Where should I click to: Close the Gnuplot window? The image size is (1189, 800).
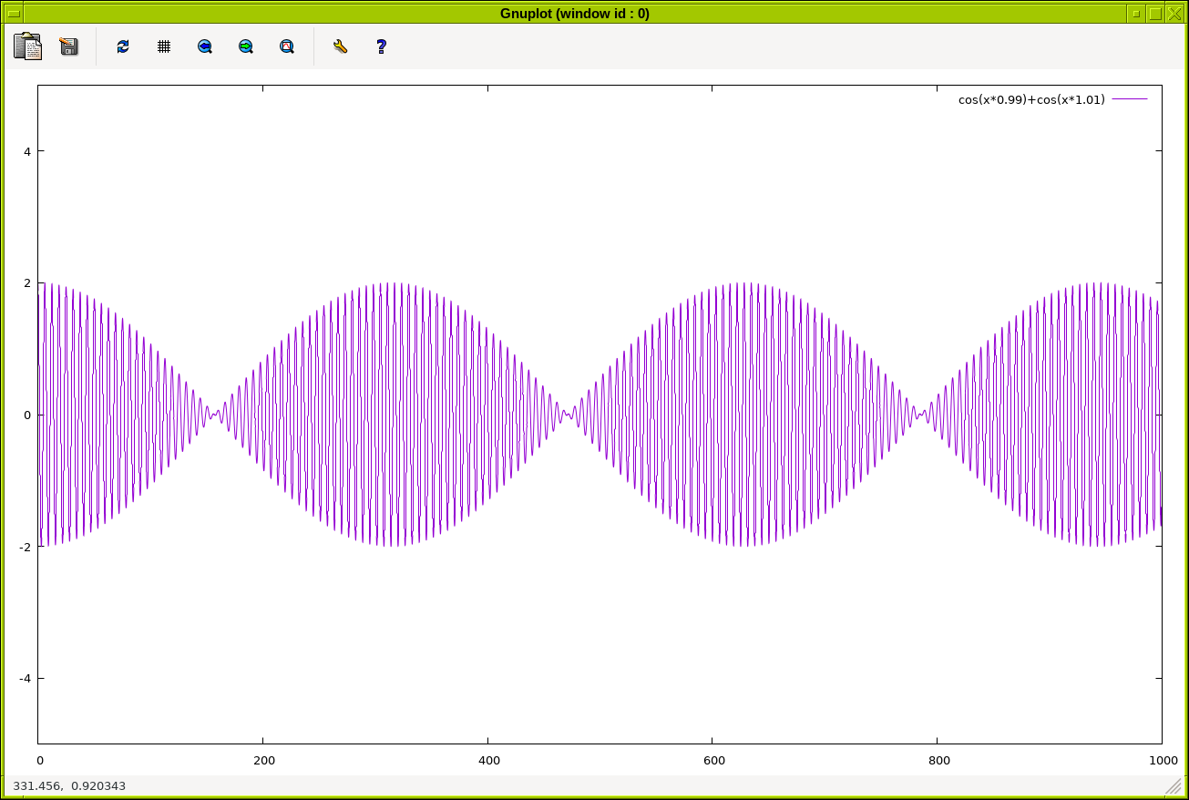coord(1174,14)
